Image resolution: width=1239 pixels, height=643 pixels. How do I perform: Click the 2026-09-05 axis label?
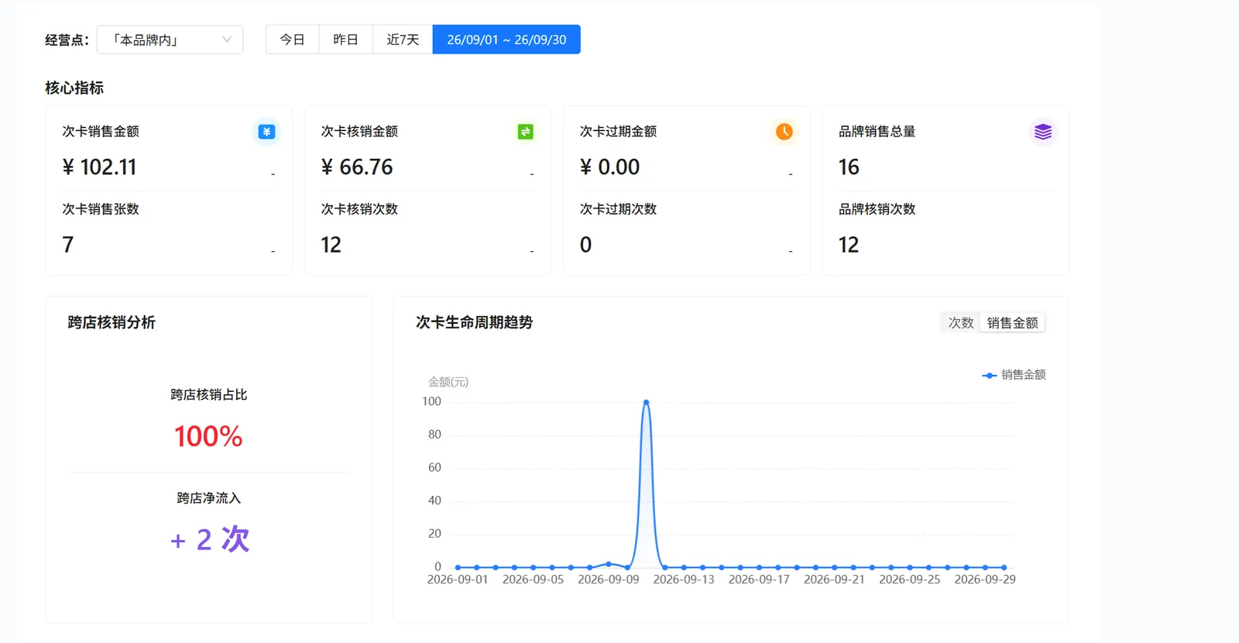point(533,579)
